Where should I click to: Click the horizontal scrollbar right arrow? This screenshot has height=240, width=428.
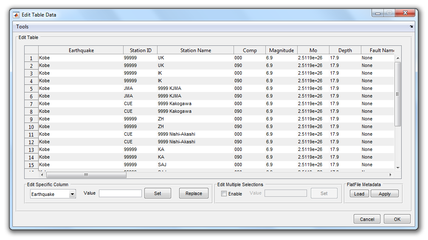coord(391,175)
